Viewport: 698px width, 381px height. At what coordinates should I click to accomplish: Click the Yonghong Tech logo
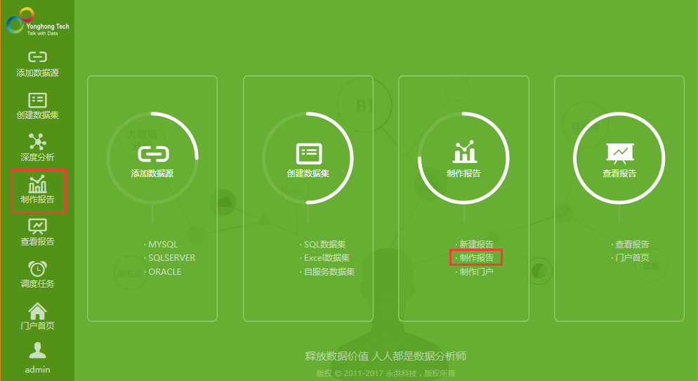[x=37, y=21]
